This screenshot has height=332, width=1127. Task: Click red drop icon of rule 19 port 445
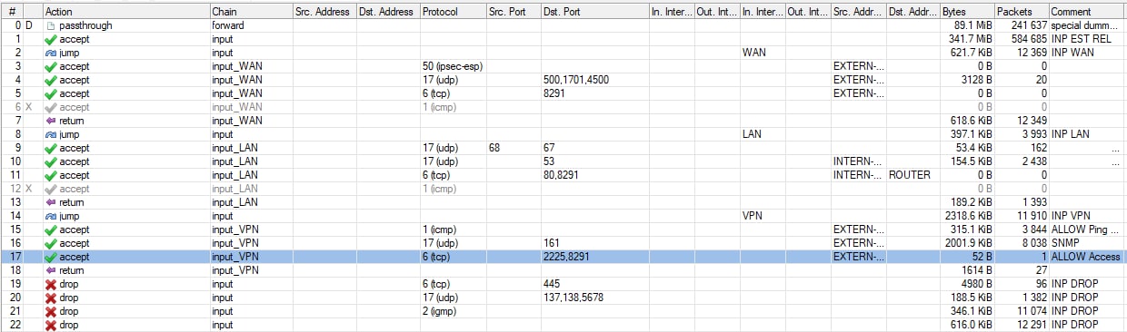point(50,284)
